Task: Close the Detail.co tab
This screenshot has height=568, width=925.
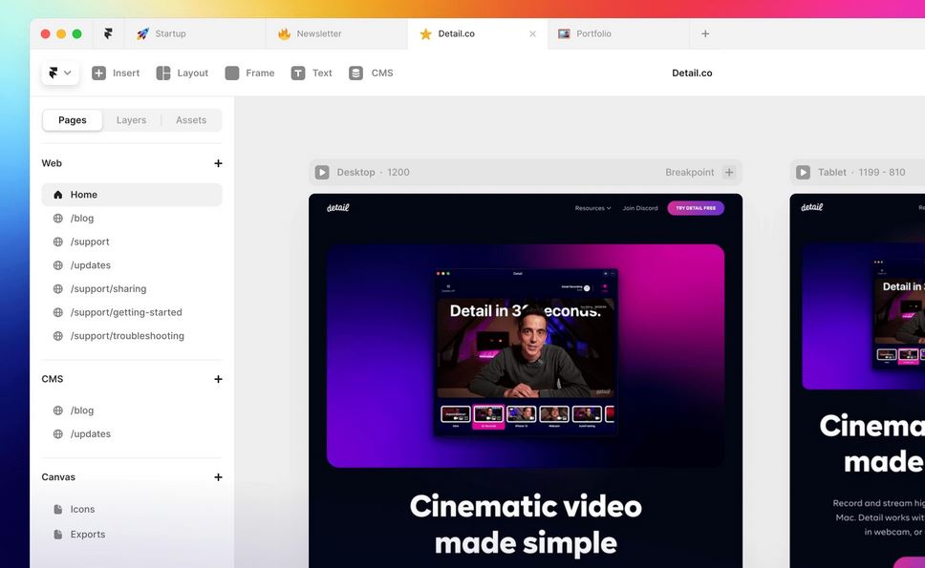Action: (532, 34)
